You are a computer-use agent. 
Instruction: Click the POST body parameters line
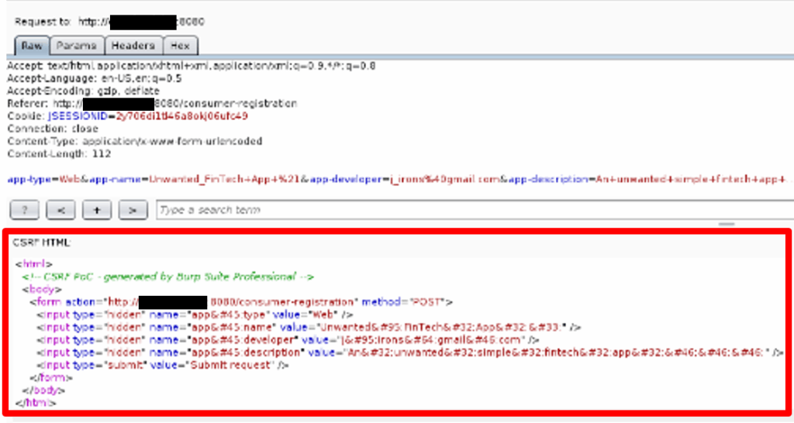coord(397,179)
